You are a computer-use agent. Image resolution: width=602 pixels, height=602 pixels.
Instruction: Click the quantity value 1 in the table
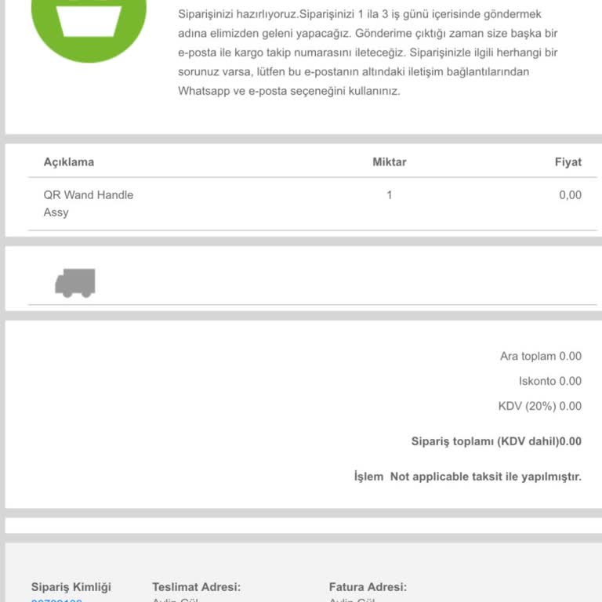tap(389, 195)
